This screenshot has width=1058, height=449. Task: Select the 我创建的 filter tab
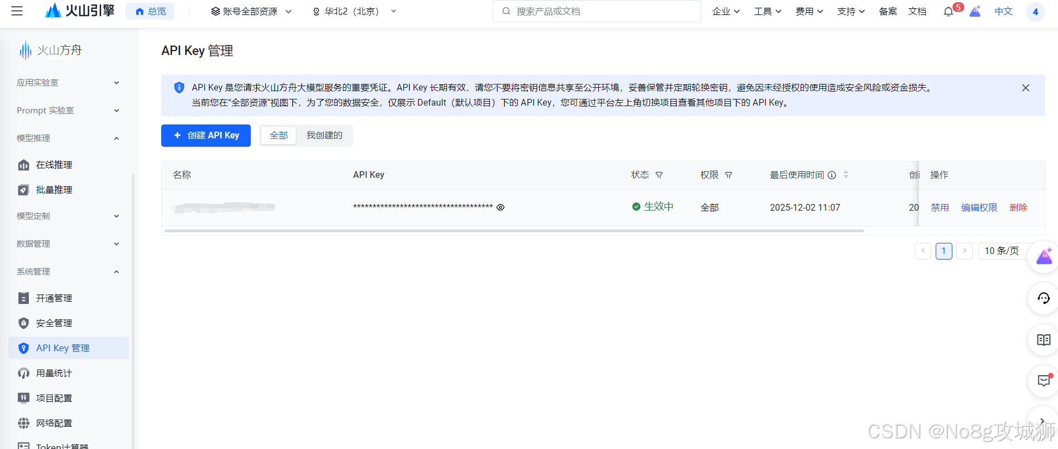coord(324,136)
